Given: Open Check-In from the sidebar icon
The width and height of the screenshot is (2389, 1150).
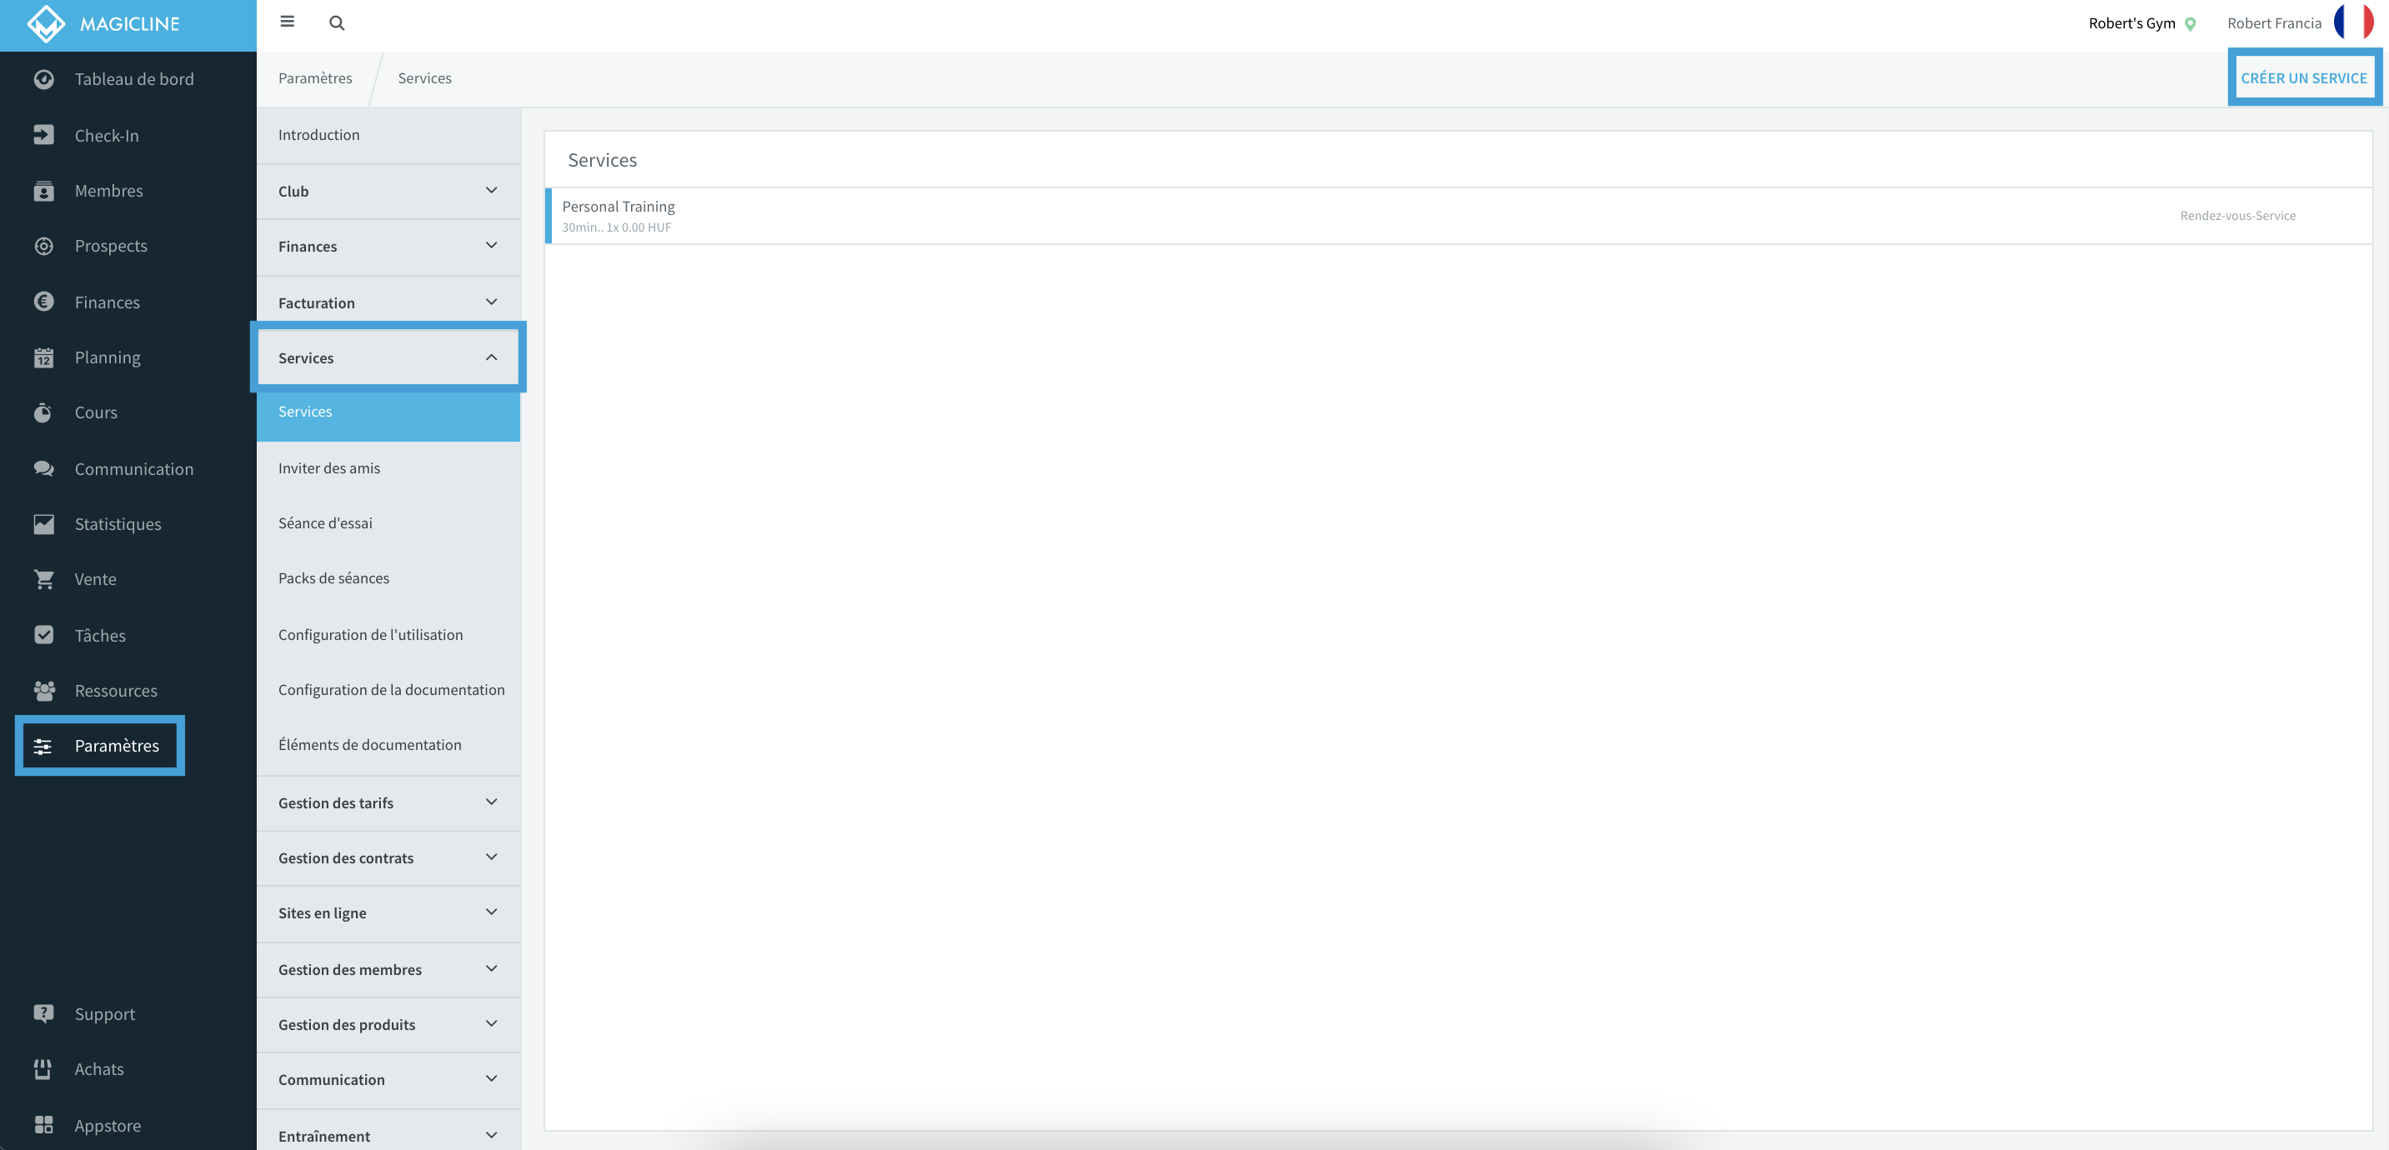Looking at the screenshot, I should 43,134.
